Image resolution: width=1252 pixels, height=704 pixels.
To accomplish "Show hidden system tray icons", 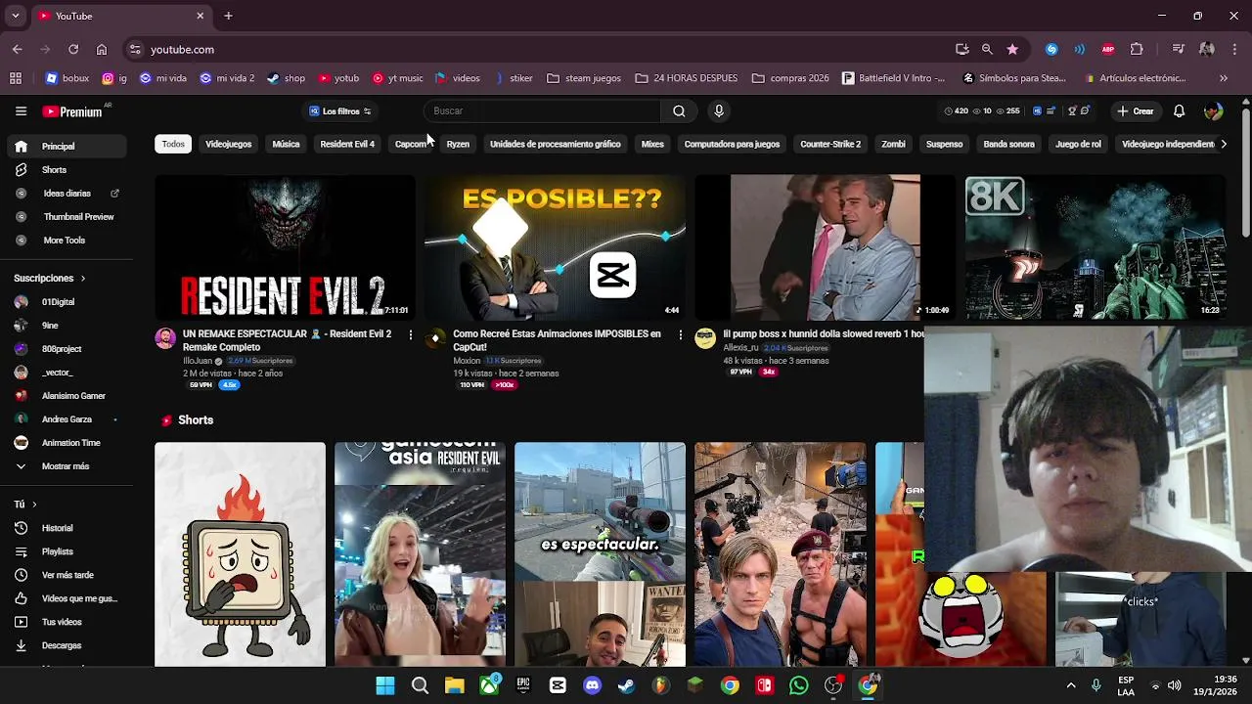I will click(1070, 685).
